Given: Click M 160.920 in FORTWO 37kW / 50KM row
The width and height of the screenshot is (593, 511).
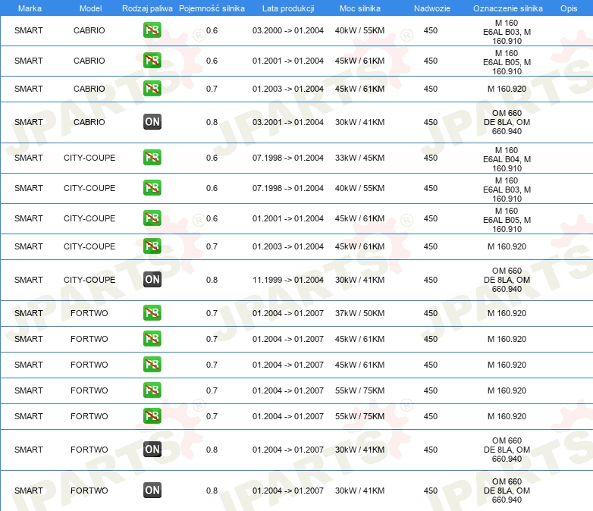Looking at the screenshot, I should (507, 313).
